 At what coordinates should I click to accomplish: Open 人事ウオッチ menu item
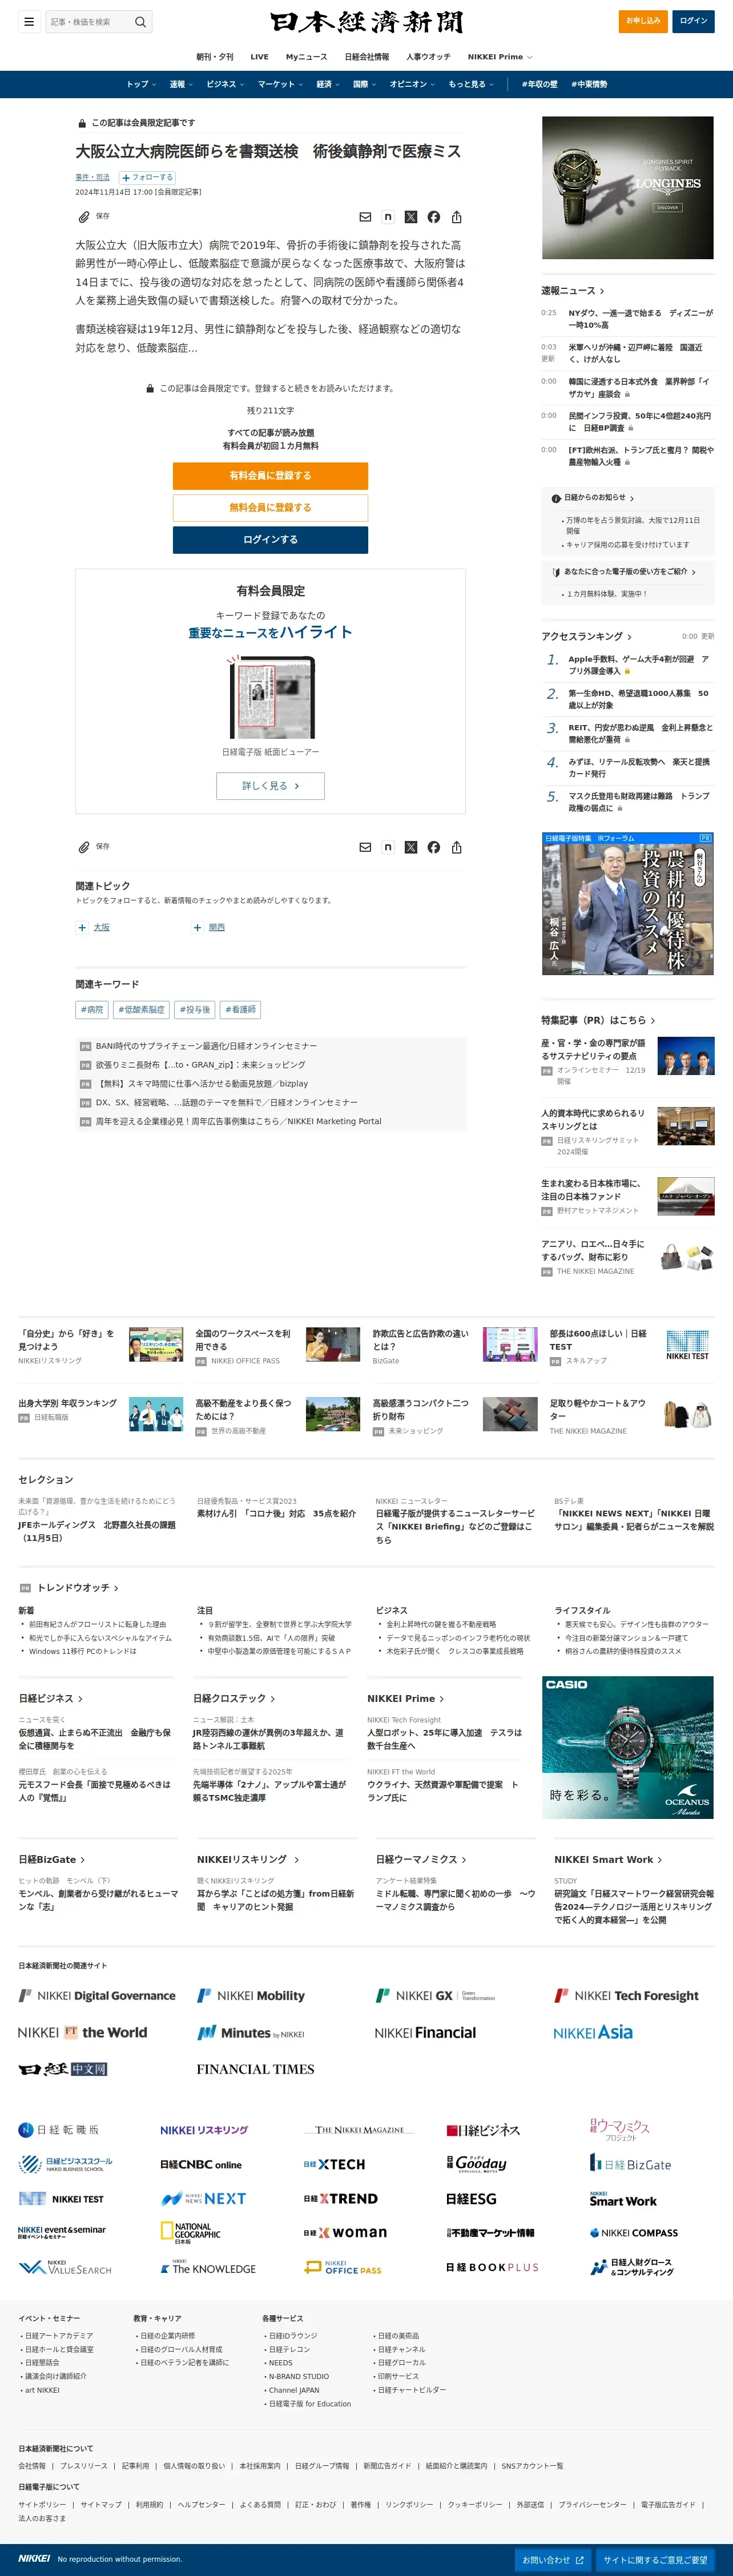[428, 57]
